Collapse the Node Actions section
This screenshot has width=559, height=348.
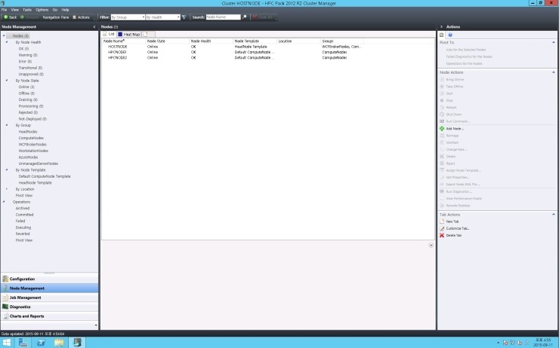pos(554,72)
